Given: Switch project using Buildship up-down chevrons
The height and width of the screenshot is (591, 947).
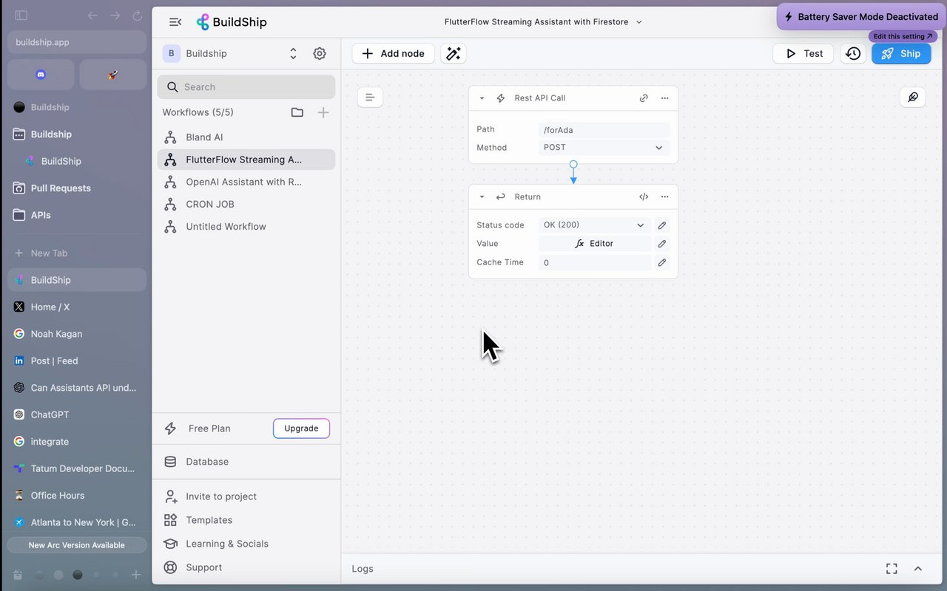Looking at the screenshot, I should point(293,53).
